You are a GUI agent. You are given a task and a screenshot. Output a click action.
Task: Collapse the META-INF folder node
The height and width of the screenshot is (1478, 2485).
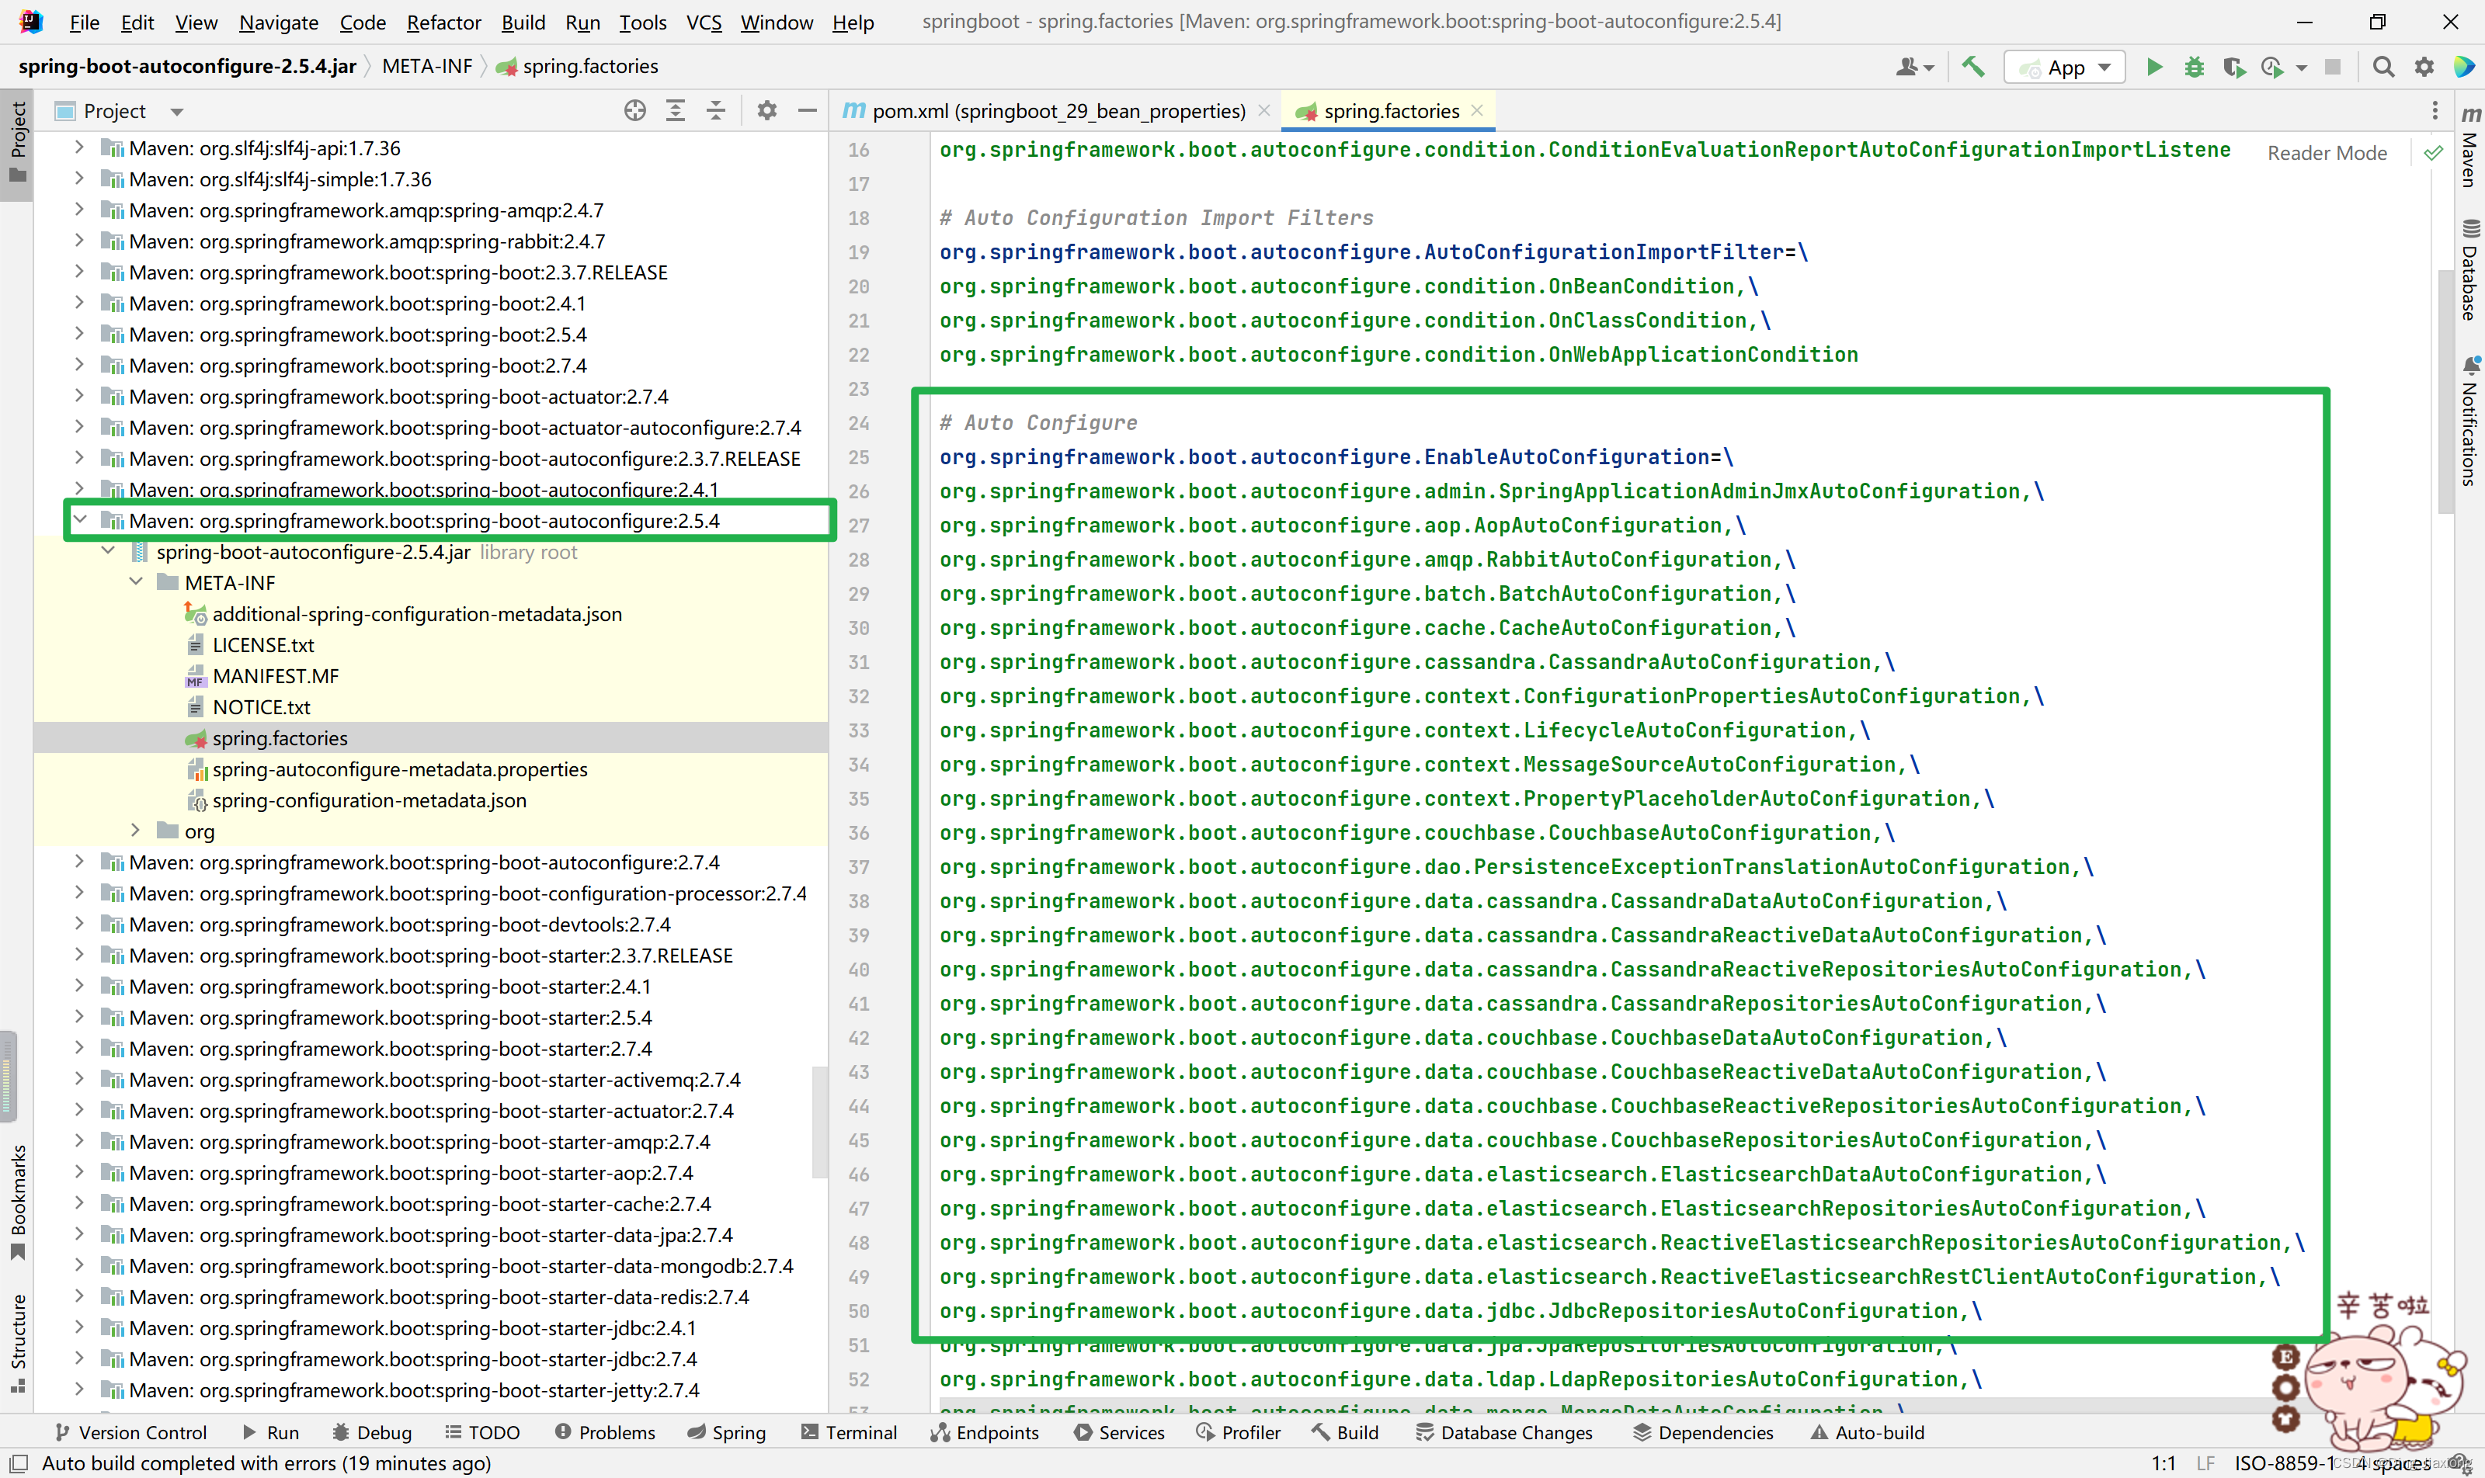(x=137, y=581)
